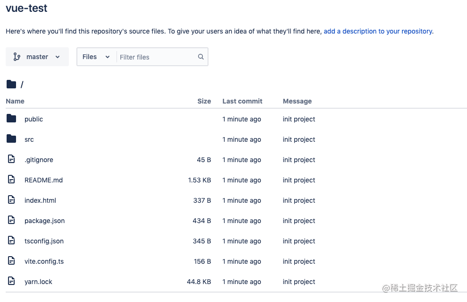Click the public folder icon
The image size is (467, 302).
11,119
